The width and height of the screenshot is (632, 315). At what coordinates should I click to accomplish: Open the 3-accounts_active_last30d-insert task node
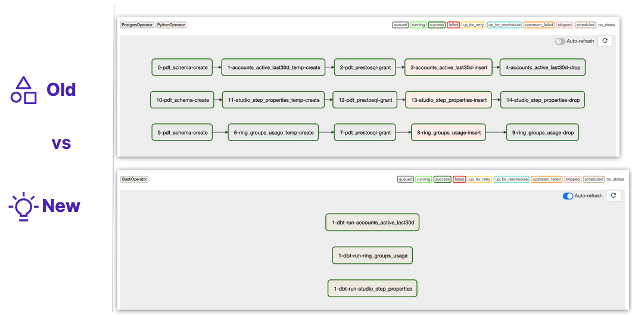449,67
